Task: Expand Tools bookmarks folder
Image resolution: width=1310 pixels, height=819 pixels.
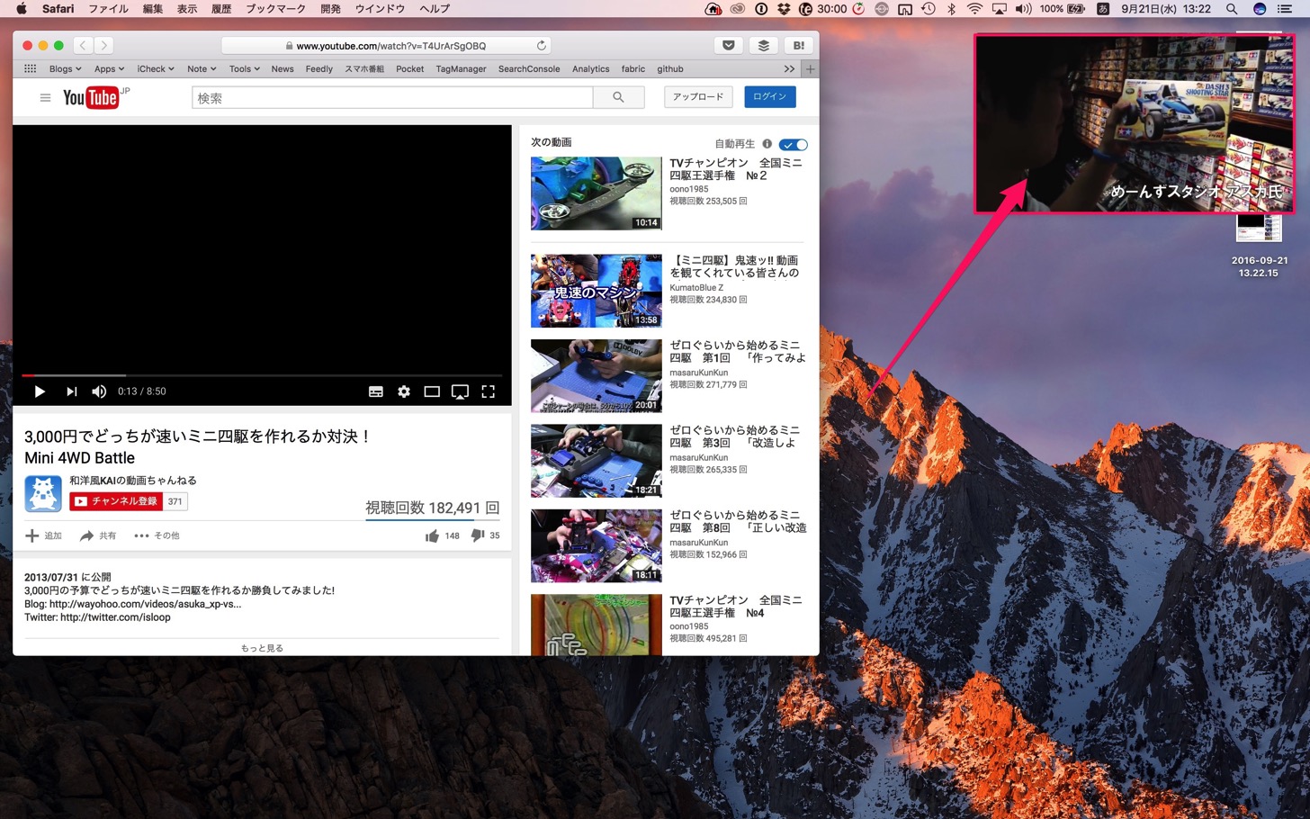Action: pos(245,68)
